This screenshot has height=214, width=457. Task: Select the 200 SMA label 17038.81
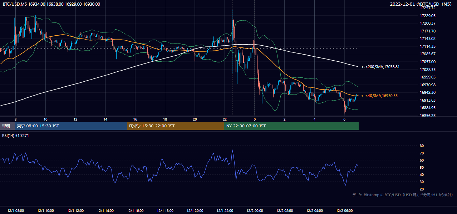pyautogui.click(x=380, y=67)
